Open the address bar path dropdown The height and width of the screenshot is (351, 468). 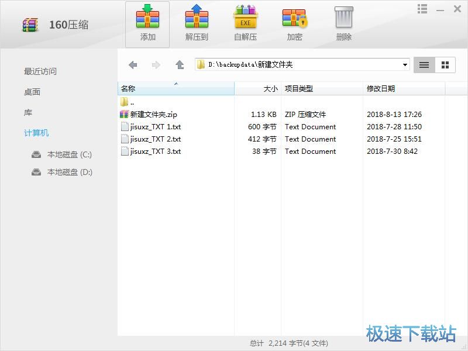(x=405, y=64)
